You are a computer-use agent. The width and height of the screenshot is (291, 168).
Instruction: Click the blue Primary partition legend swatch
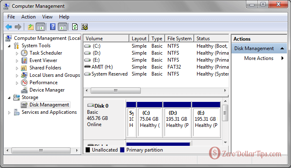pos(122,150)
